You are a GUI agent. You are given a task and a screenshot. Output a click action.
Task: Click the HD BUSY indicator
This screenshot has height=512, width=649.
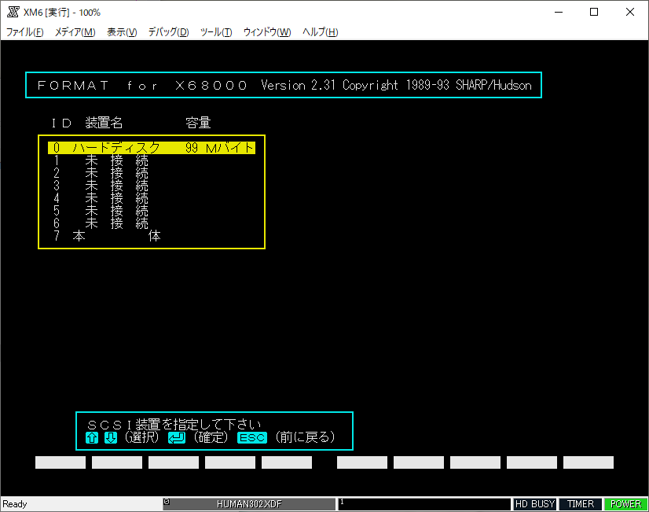point(535,504)
